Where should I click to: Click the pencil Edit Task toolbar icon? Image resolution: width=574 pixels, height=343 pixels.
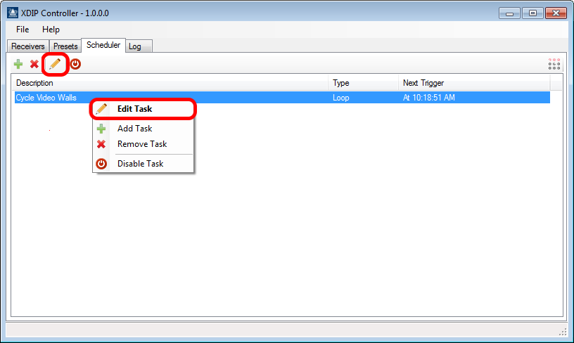click(55, 65)
